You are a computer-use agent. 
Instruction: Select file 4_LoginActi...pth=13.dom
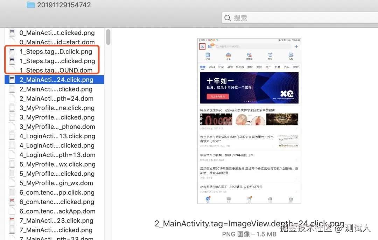54,155
